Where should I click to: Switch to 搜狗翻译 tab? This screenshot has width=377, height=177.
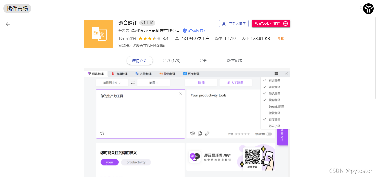[167, 74]
